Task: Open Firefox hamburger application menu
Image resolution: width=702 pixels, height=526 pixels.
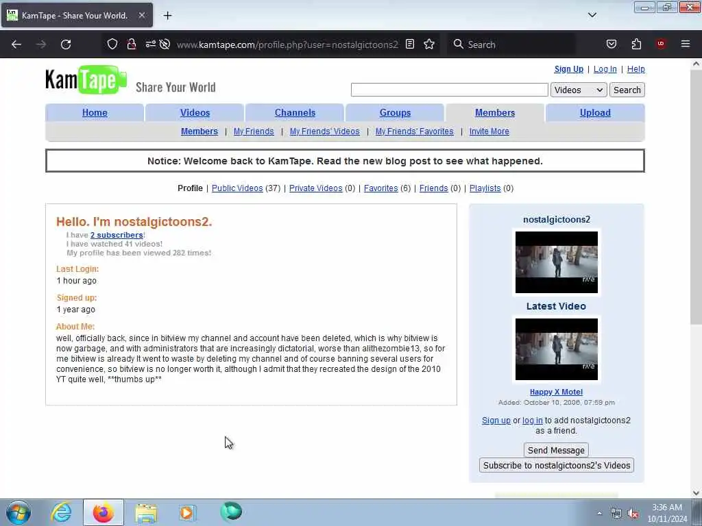Action: 686,44
